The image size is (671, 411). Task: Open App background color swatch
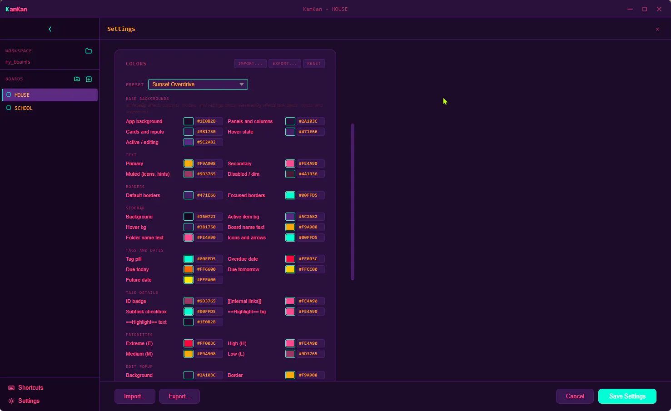pyautogui.click(x=189, y=121)
